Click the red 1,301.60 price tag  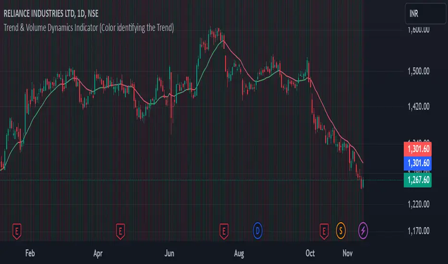tap(417, 149)
